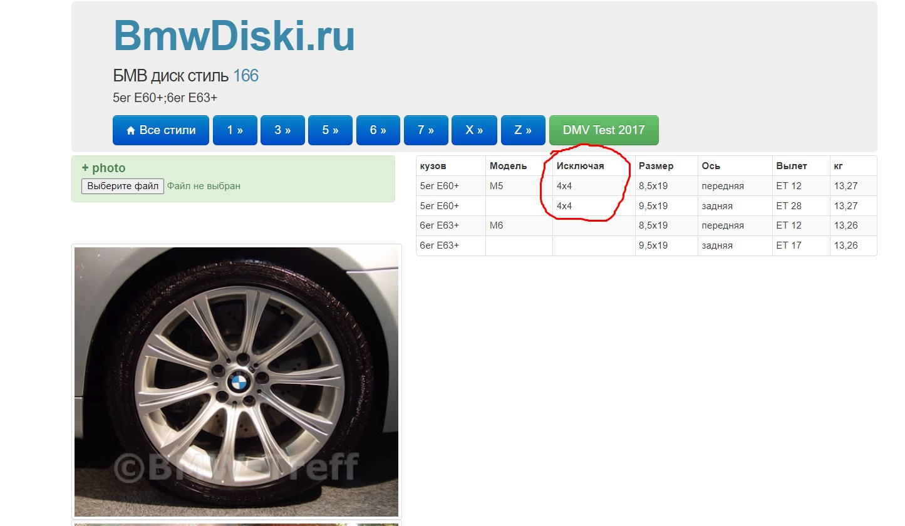This screenshot has width=905, height=526.
Task: Click the Файл не выбран file label
Action: tap(204, 186)
